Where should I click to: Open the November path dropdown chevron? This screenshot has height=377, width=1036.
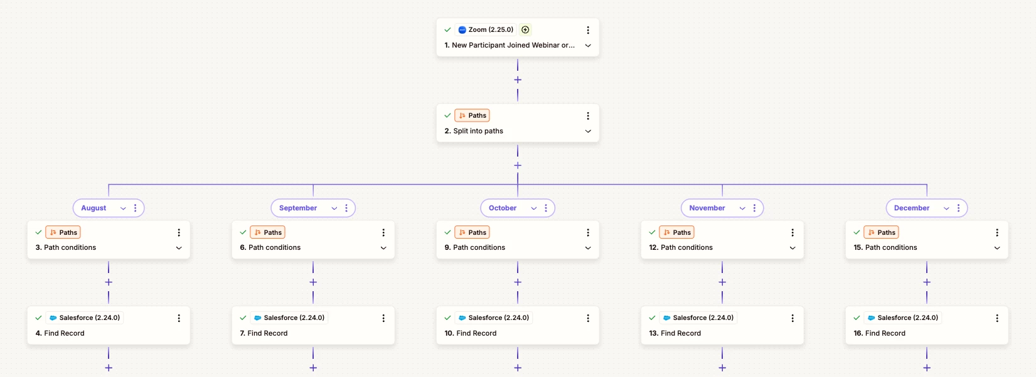coord(742,208)
